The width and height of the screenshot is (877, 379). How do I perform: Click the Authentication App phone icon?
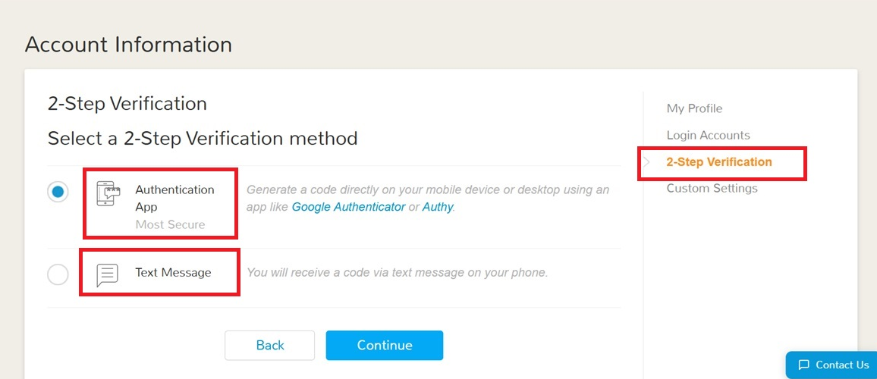tap(108, 194)
